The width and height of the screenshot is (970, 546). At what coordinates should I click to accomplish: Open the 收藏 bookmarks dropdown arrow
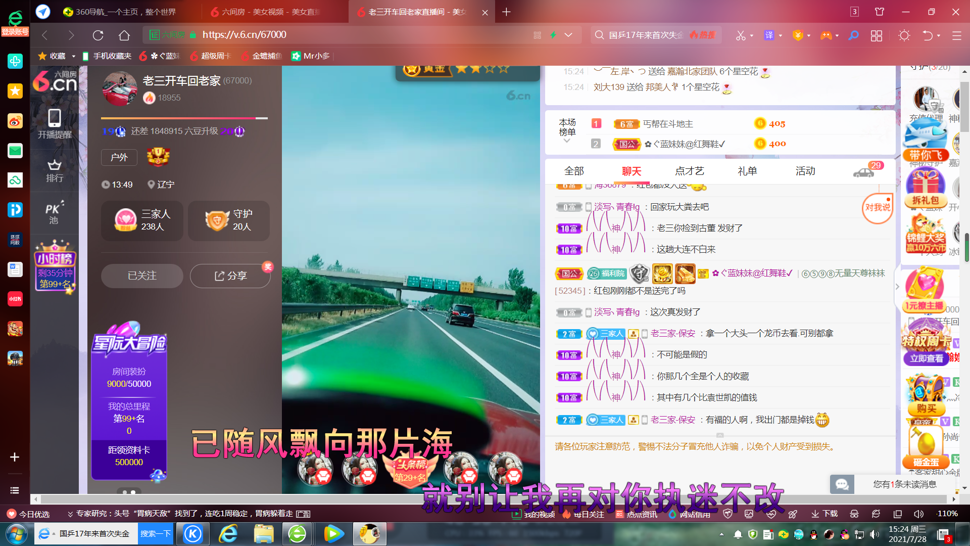coord(74,56)
